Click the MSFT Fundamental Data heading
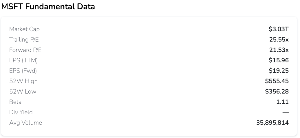Viewport: 300px width, 138px height. click(x=48, y=7)
